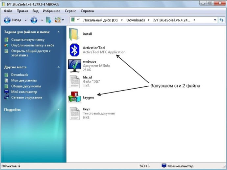Open the Forward history dropdown arrow
Image resolution: width=227 pixels, height=170 pixels.
[x=42, y=20]
